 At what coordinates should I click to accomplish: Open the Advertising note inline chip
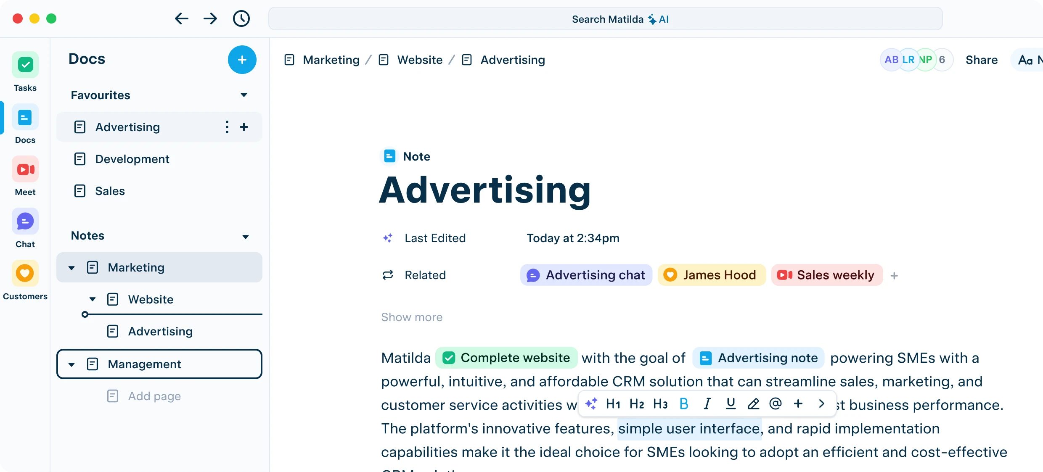(758, 358)
